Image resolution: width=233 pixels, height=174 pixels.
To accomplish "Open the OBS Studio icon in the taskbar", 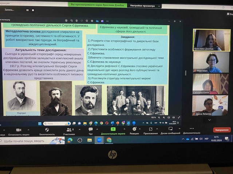I will tap(80, 140).
